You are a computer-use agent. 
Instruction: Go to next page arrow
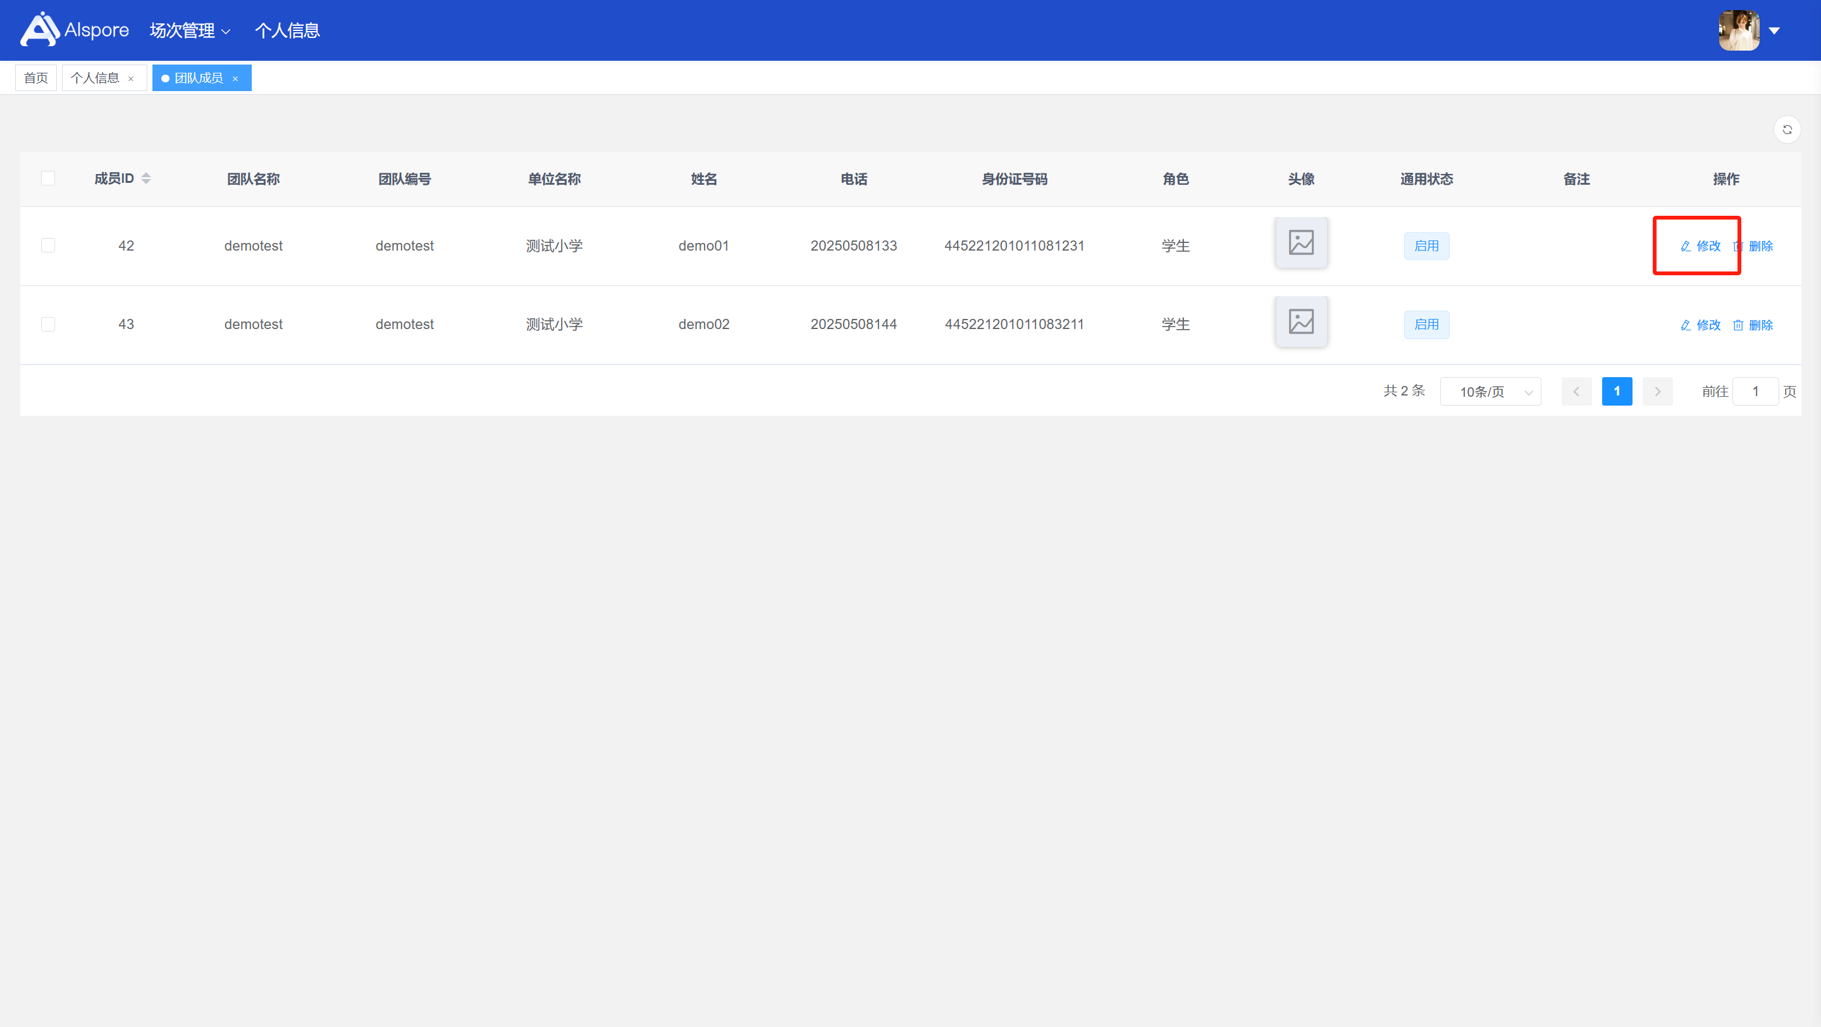click(1657, 391)
